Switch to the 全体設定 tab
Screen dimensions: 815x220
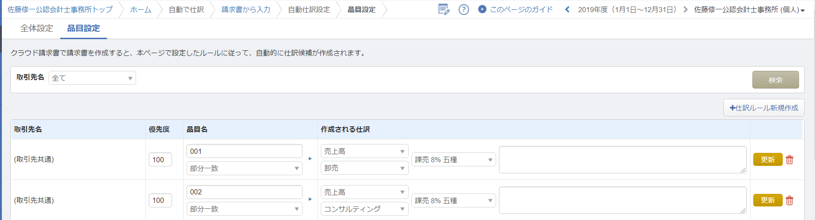tap(37, 28)
